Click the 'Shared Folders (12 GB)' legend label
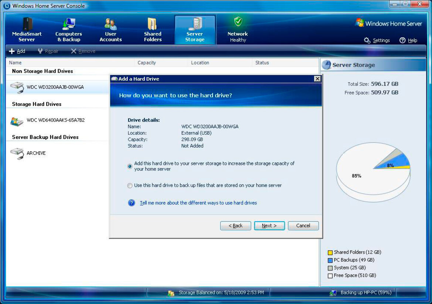Screen dimensions: 432x304 (357, 252)
